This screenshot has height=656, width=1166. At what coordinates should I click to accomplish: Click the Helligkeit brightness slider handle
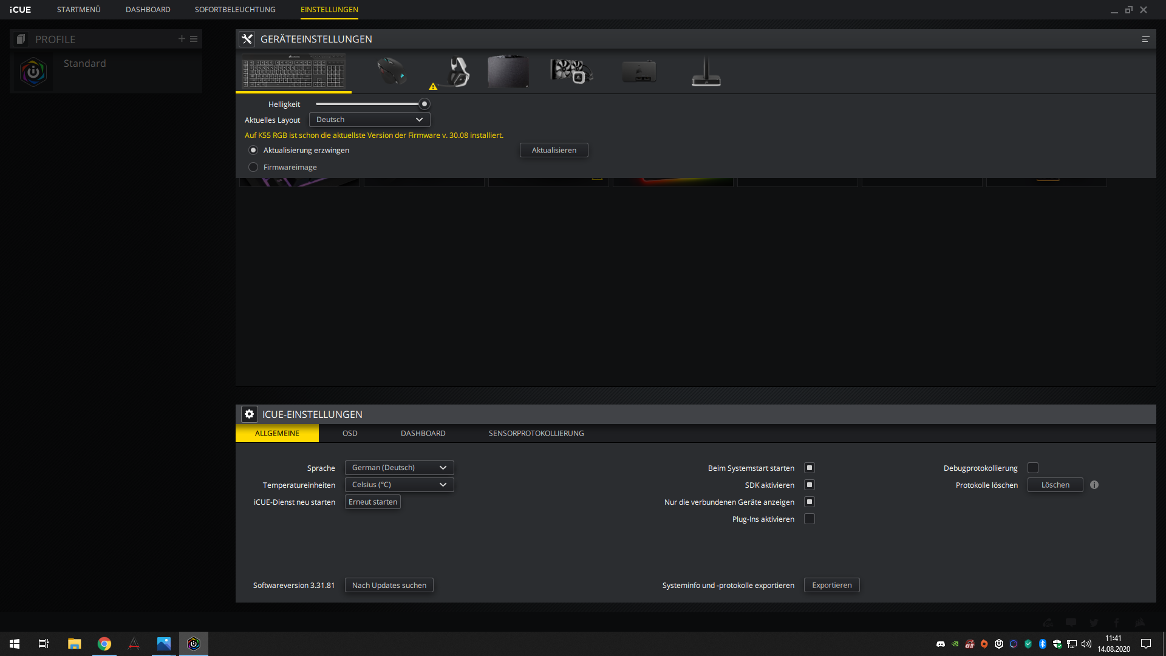coord(424,104)
